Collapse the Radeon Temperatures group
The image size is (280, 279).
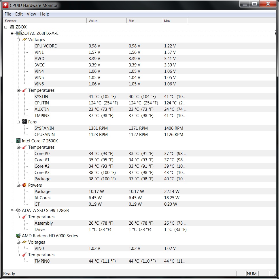pyautogui.click(x=18, y=255)
